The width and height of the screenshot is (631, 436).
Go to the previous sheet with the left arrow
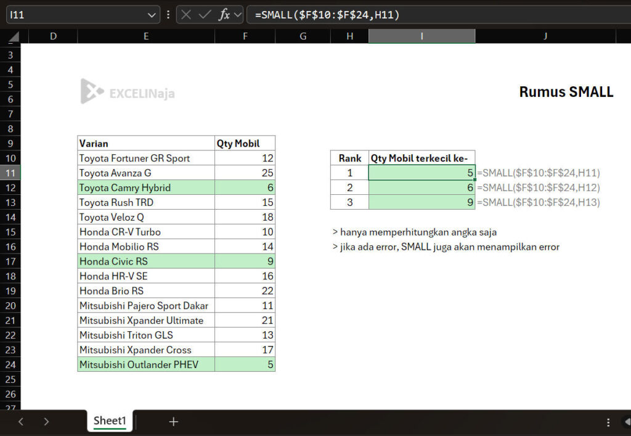point(21,421)
